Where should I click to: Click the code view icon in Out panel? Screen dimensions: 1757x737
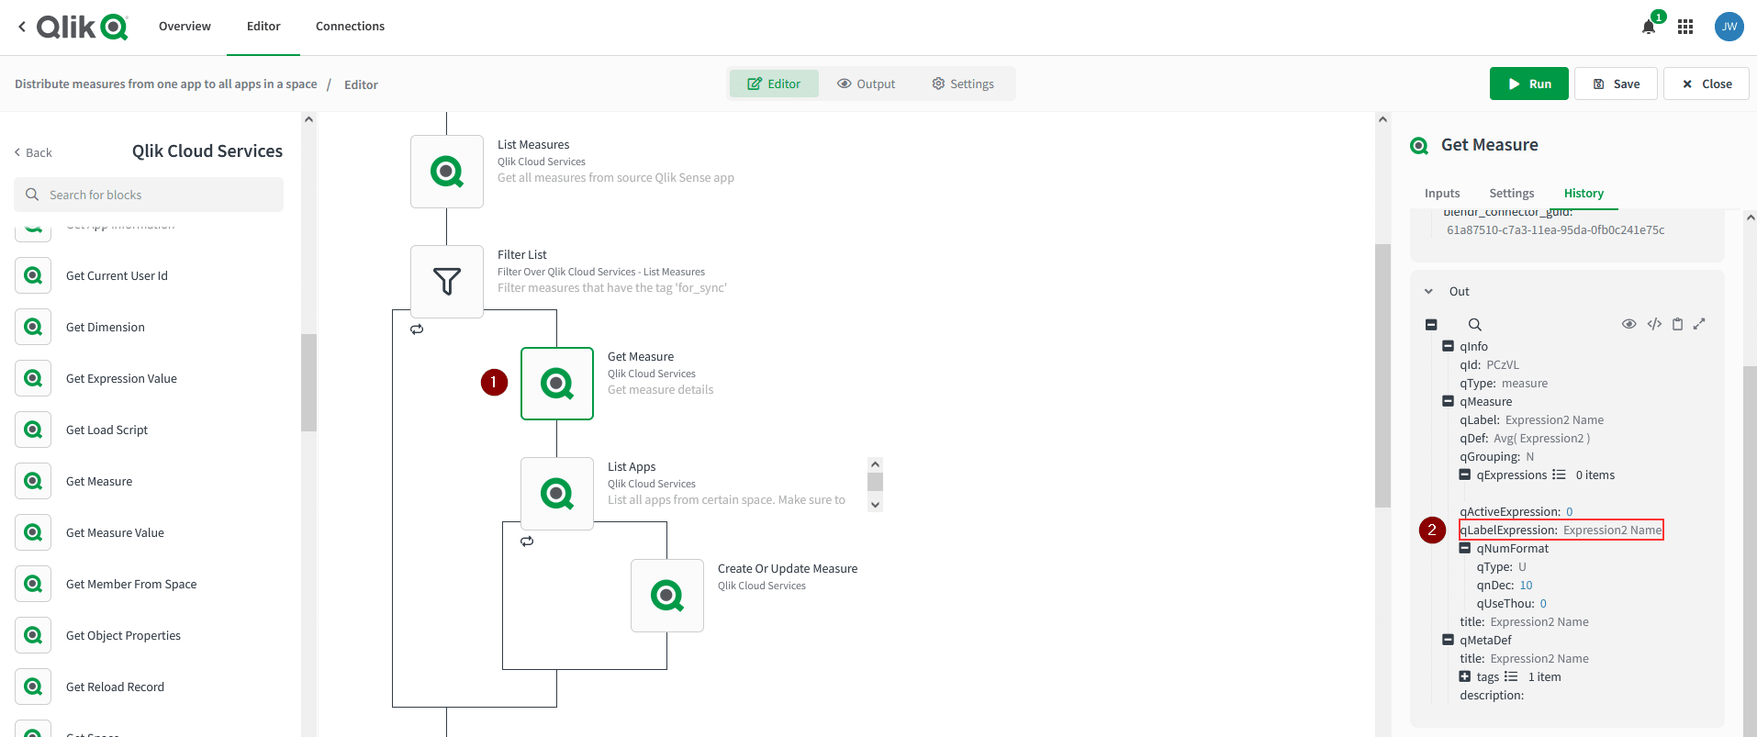1654,323
